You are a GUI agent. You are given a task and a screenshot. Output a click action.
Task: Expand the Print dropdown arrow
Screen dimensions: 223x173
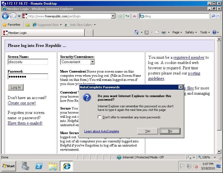point(169,32)
